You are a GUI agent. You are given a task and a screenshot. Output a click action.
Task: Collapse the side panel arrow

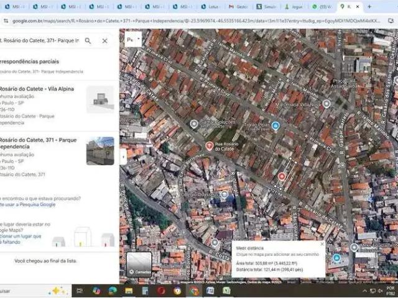point(123,157)
